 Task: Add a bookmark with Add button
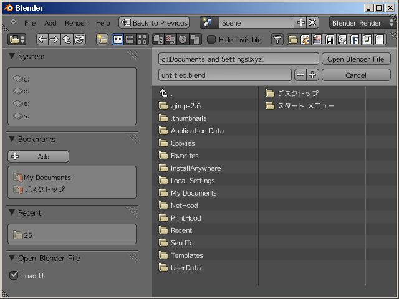(39, 156)
